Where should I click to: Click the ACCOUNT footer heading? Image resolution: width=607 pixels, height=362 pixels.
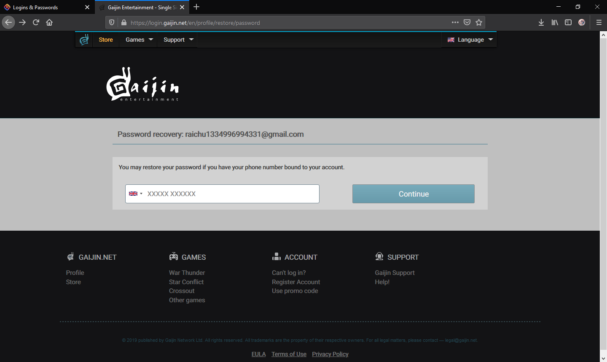tap(301, 257)
